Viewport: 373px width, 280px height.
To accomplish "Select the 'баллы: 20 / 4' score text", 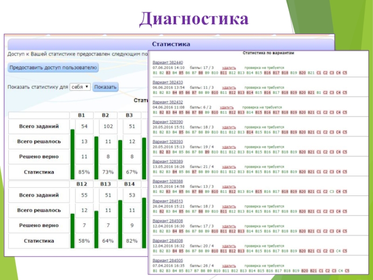I will click(202, 246).
